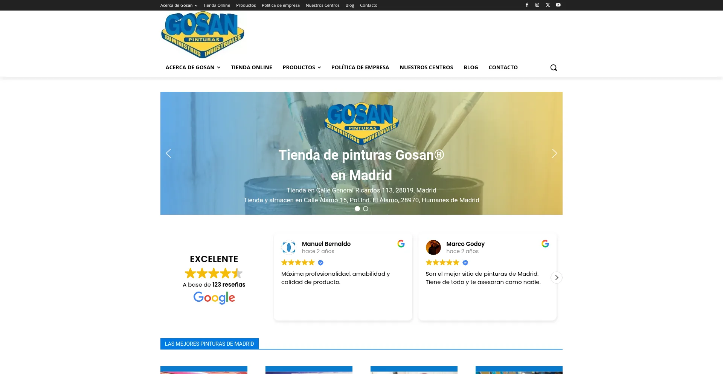Click 'hace 2 años' under Marco Godoy
This screenshot has width=723, height=374.
[x=462, y=251]
